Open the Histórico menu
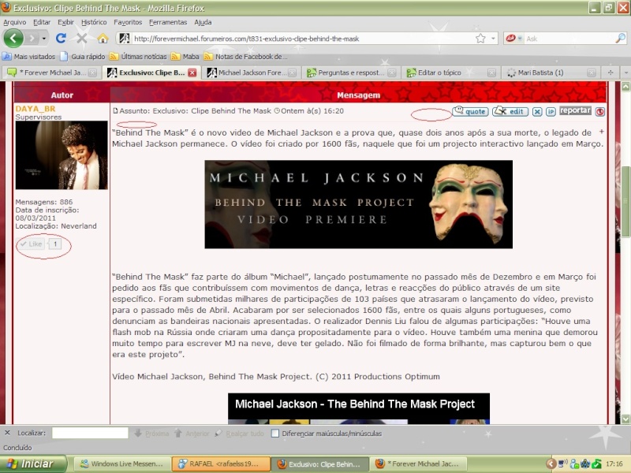Viewport: 631px width, 473px height. tap(94, 22)
